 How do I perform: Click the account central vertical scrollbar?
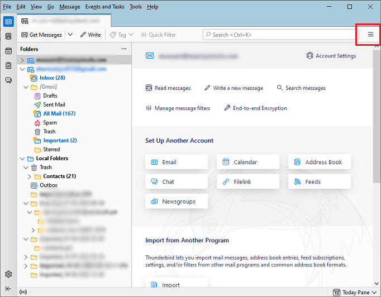click(377, 117)
